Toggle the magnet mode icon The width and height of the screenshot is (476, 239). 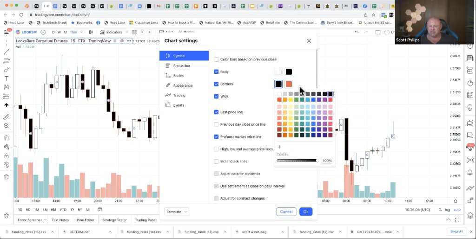click(x=7, y=138)
